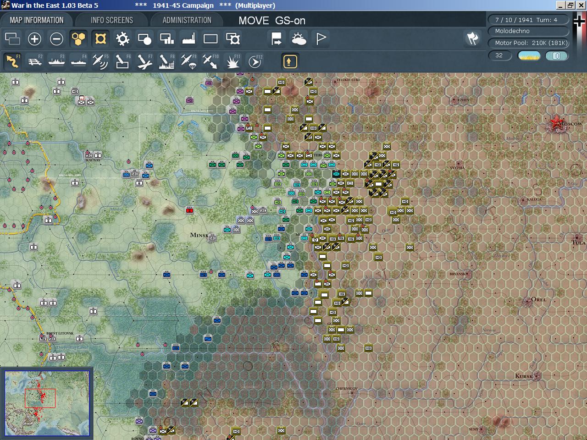The height and width of the screenshot is (440, 587).
Task: Toggle the rectangle-with-bar-chart overlay icon
Action: (x=166, y=39)
